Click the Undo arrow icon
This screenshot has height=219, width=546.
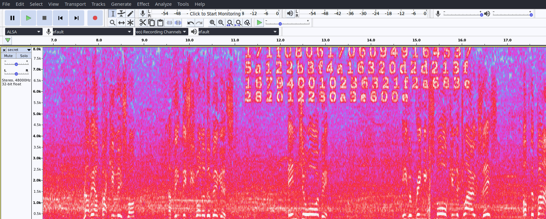191,23
